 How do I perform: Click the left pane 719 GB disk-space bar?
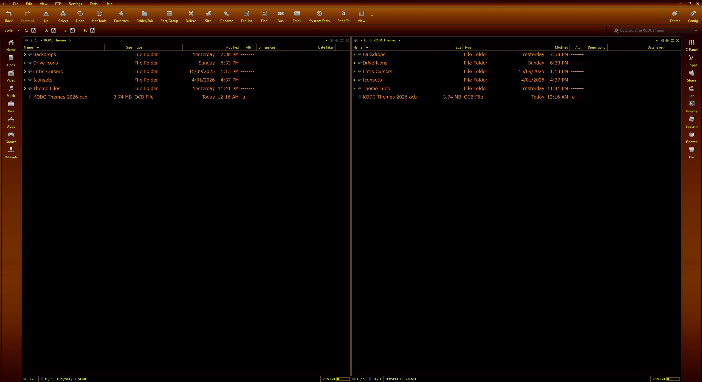pos(343,379)
